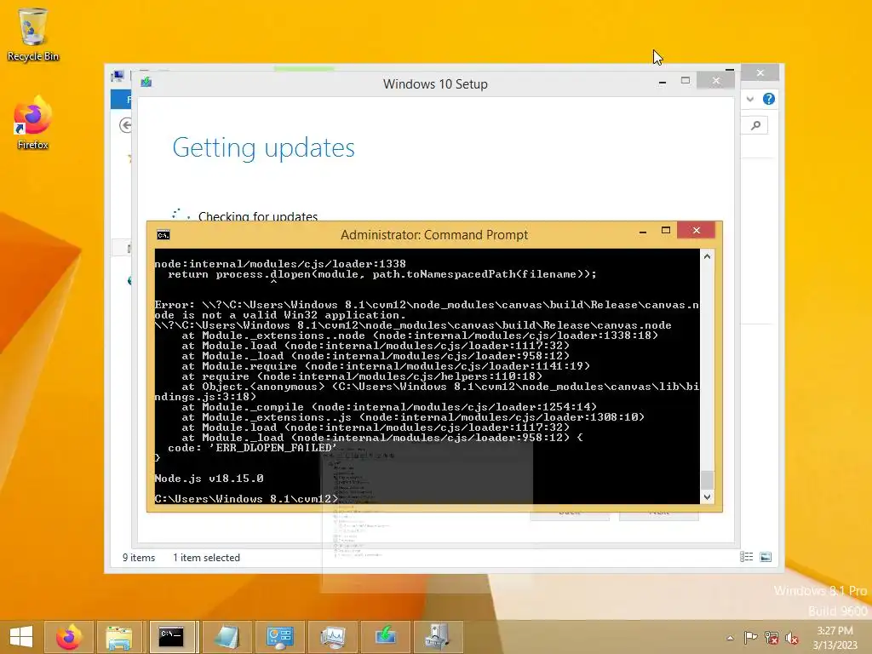The width and height of the screenshot is (872, 654).
Task: Click the ERR_DLOPEN_FAILED code line
Action: pyautogui.click(x=252, y=448)
